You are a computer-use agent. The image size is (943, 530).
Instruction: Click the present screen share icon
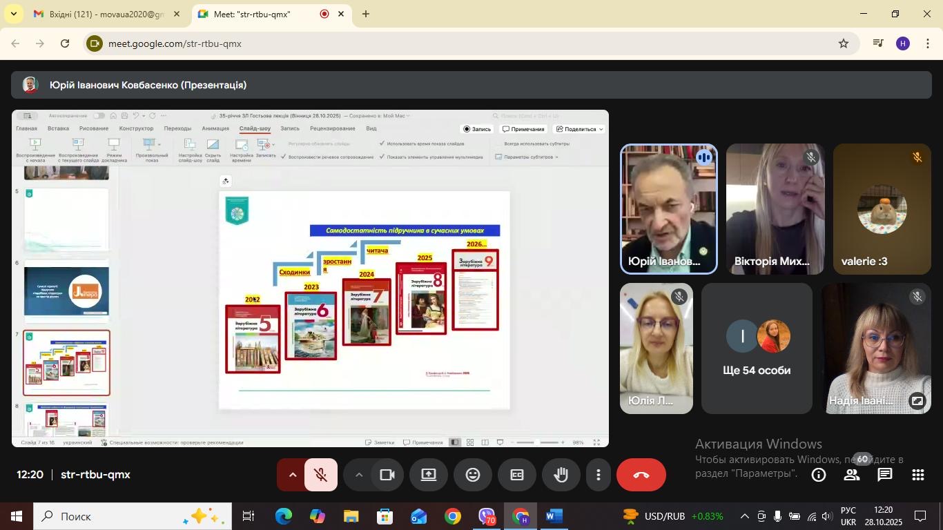[x=429, y=475]
